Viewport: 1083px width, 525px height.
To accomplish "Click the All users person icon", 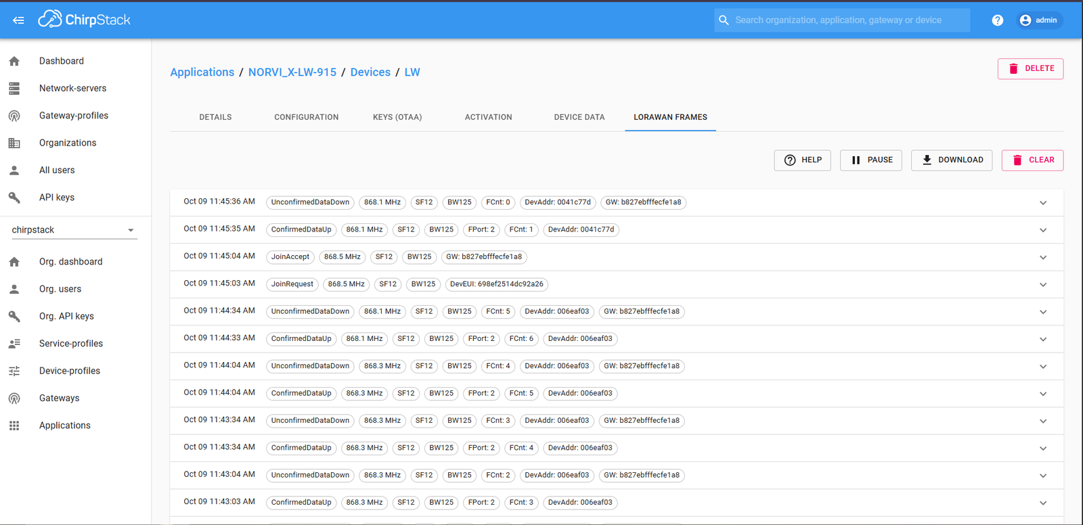I will 14,170.
